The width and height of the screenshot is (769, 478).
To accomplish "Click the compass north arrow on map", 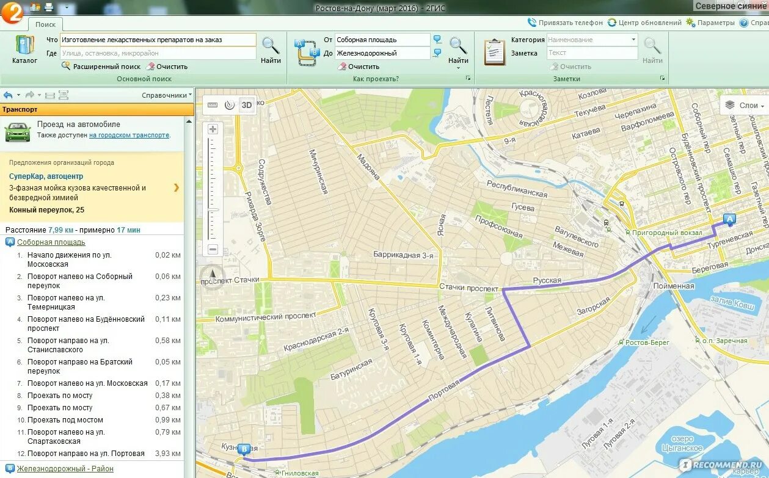I will 212,277.
